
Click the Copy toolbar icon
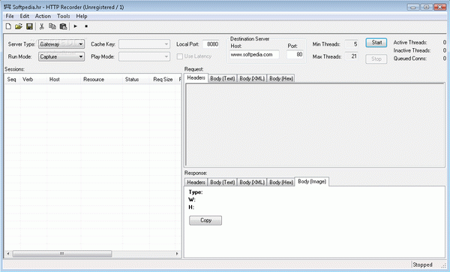point(52,26)
